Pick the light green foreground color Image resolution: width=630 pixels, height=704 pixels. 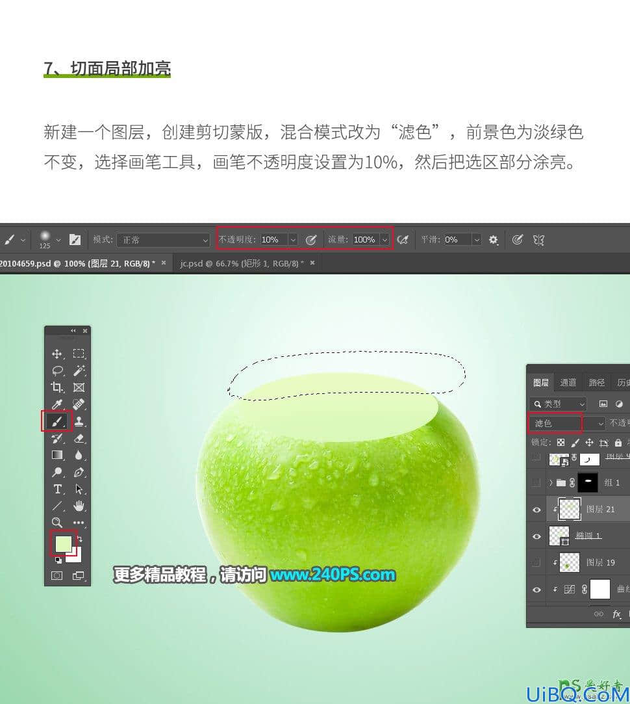pyautogui.click(x=63, y=544)
